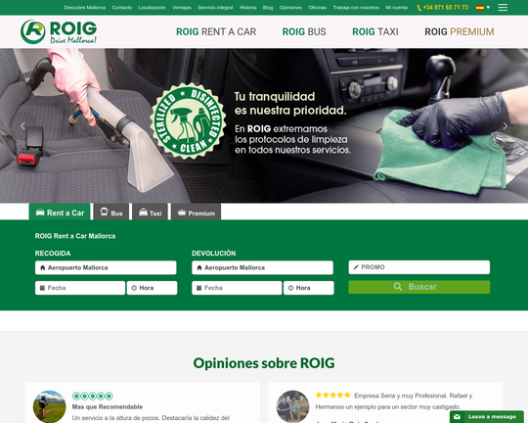
Task: Click the two-men reviewer avatar
Action: coord(292,406)
